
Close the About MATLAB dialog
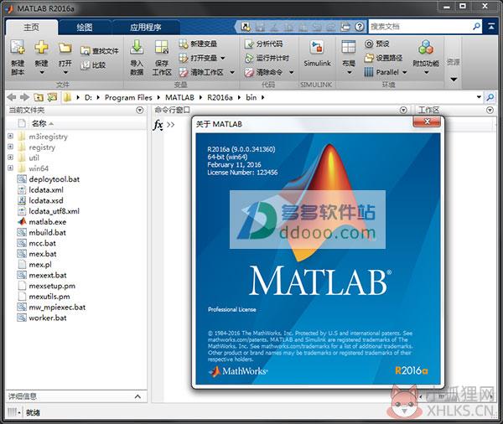pyautogui.click(x=427, y=122)
